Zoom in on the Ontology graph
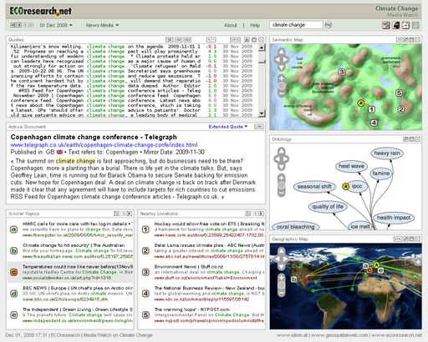The image size is (428, 342). tap(282, 178)
